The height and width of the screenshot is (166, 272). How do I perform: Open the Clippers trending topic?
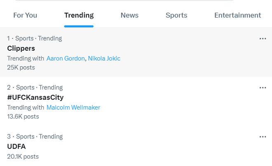click(x=21, y=48)
